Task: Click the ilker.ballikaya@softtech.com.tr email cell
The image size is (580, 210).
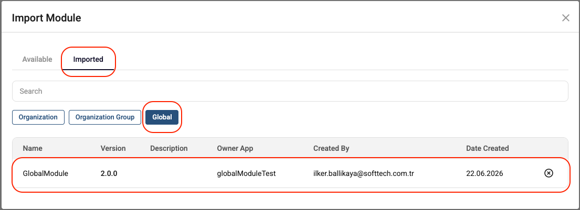Action: pos(364,173)
